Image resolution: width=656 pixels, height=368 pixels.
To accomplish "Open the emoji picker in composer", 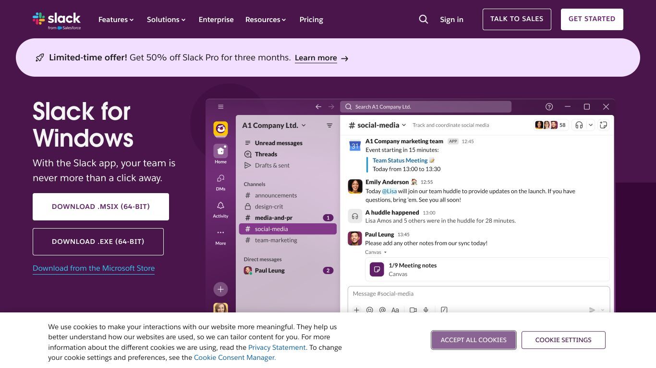I will (370, 310).
